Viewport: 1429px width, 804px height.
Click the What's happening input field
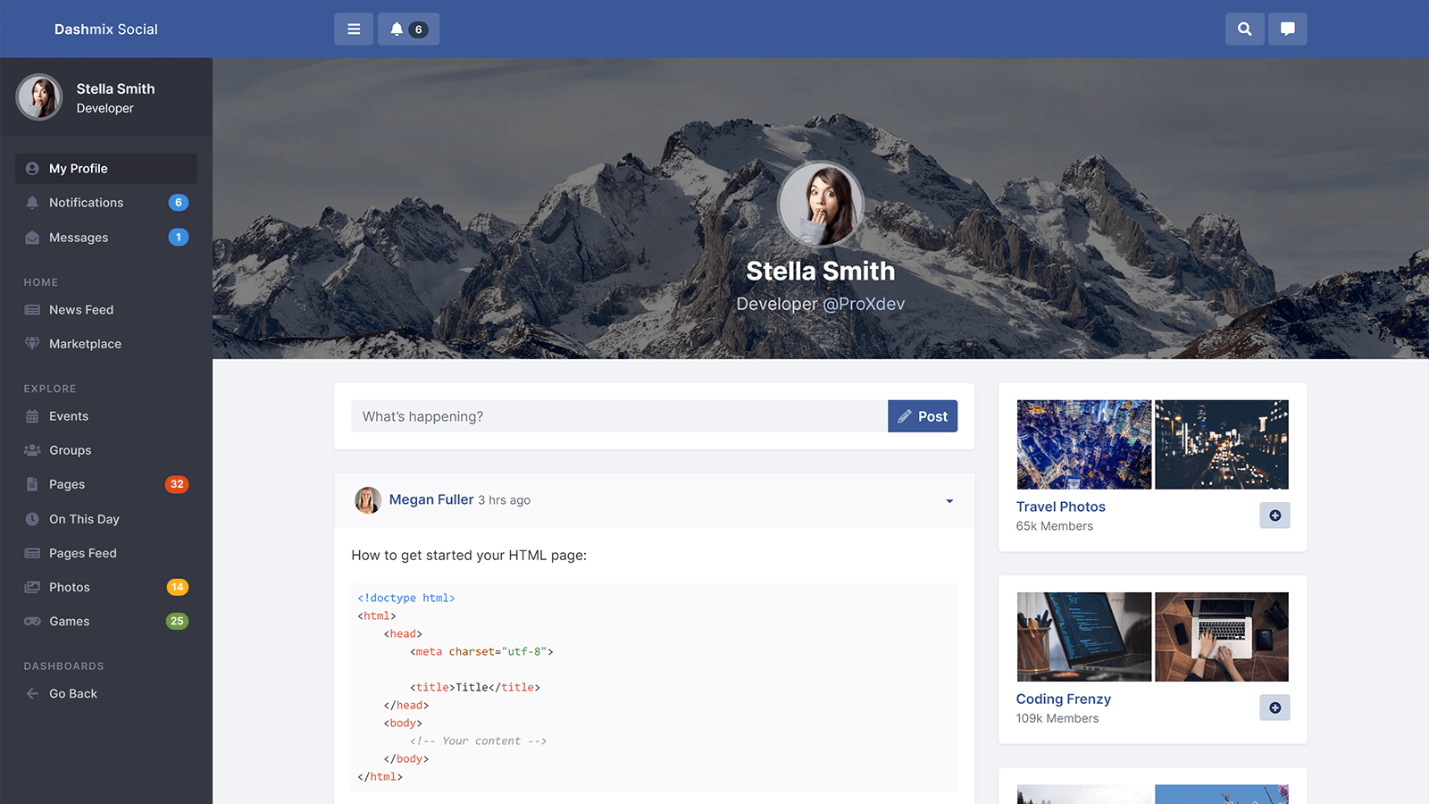[619, 416]
